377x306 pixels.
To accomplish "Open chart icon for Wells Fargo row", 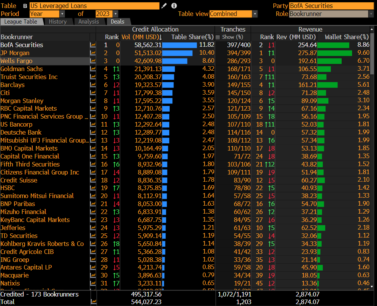I will click(x=93, y=61).
